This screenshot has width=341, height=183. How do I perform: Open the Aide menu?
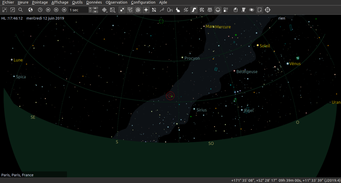coord(163,2)
